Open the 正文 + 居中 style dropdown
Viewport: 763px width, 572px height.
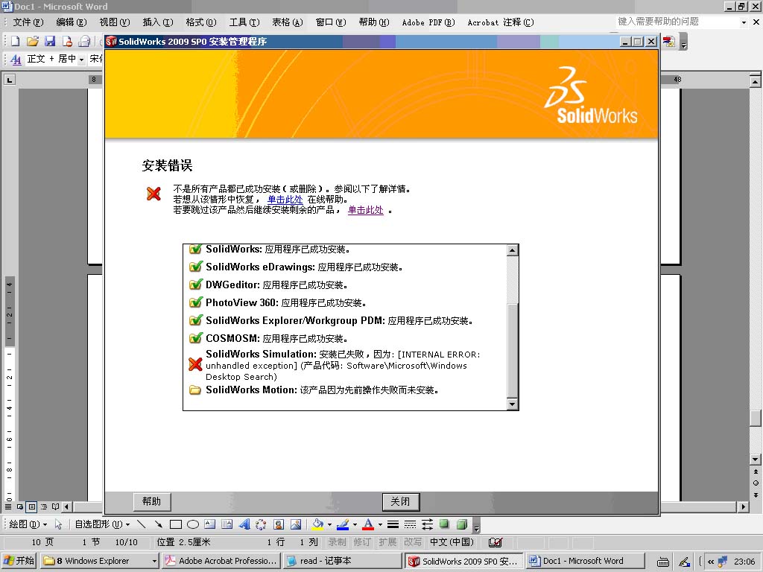80,60
